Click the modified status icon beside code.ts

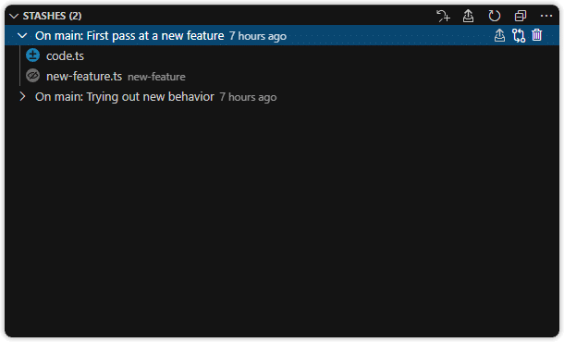pos(32,55)
